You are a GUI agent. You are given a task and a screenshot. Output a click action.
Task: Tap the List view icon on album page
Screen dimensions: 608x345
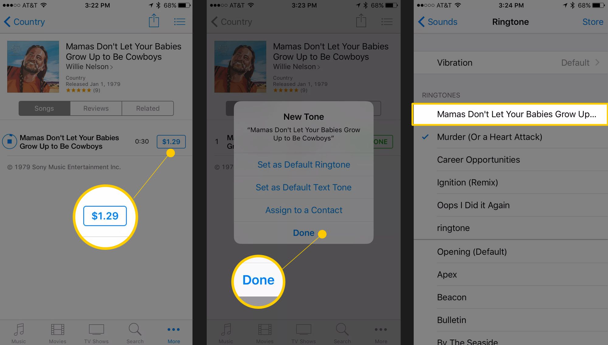click(x=180, y=22)
